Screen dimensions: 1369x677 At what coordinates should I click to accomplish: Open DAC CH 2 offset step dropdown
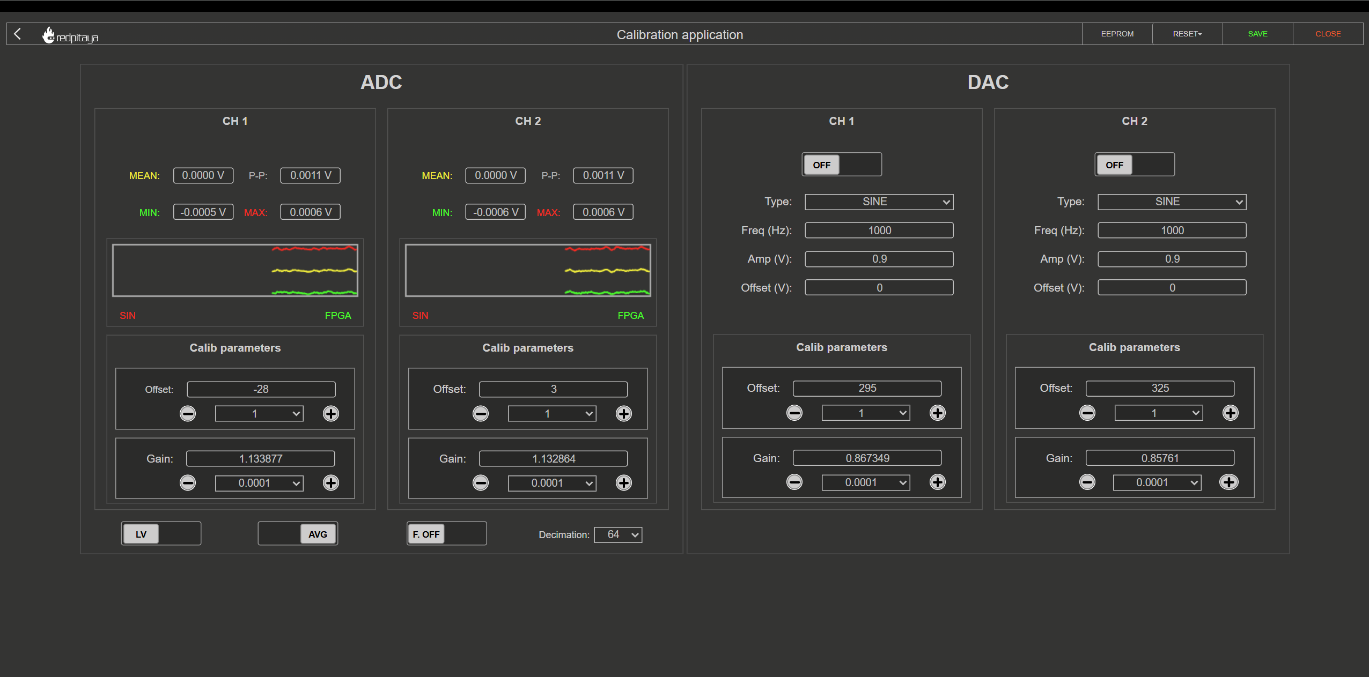(1159, 413)
